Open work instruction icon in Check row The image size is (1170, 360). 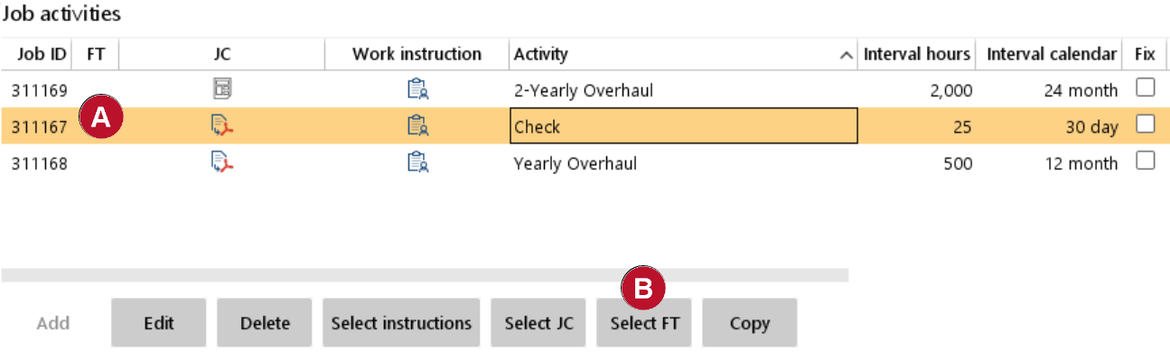[417, 126]
